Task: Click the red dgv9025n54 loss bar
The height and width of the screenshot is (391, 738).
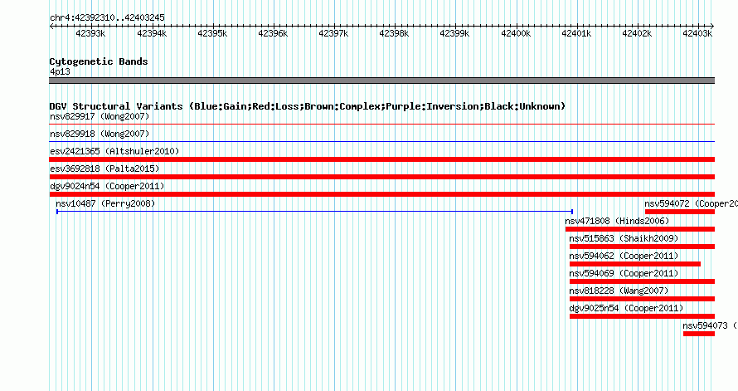Action: pos(642,316)
